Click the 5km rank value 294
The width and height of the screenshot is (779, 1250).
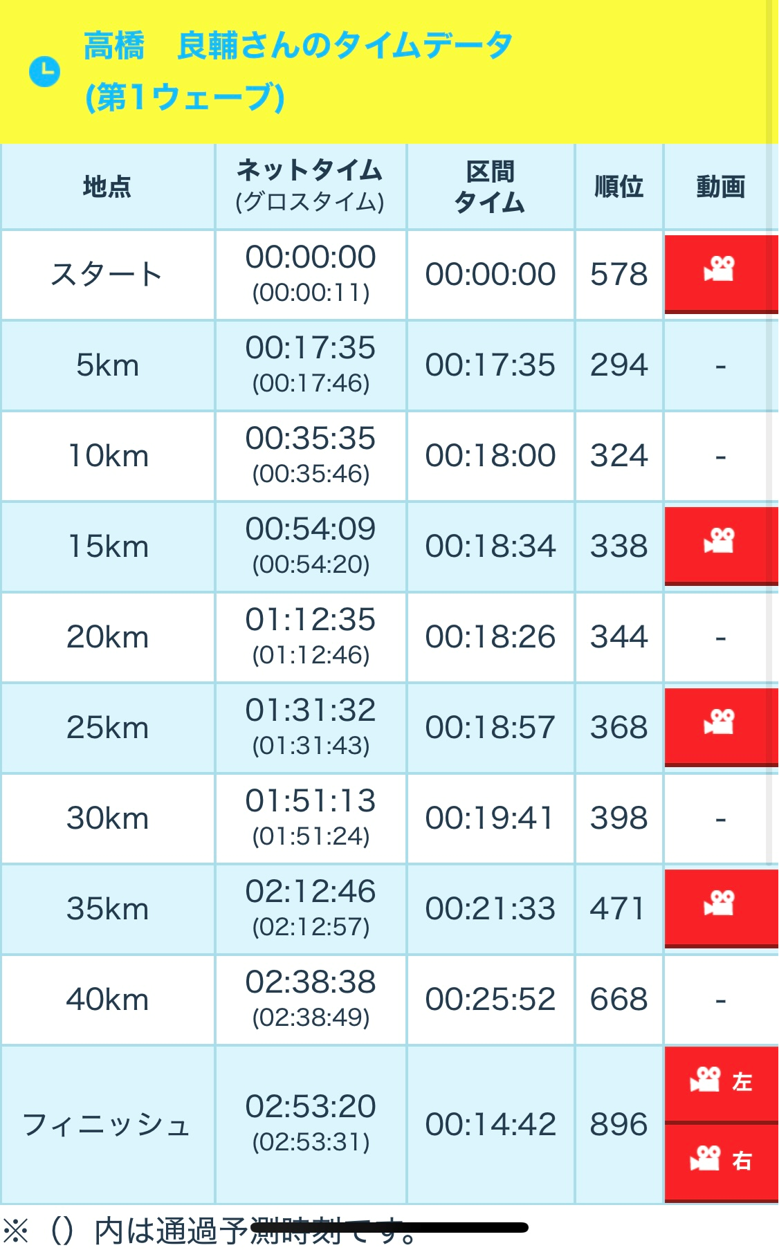618,365
